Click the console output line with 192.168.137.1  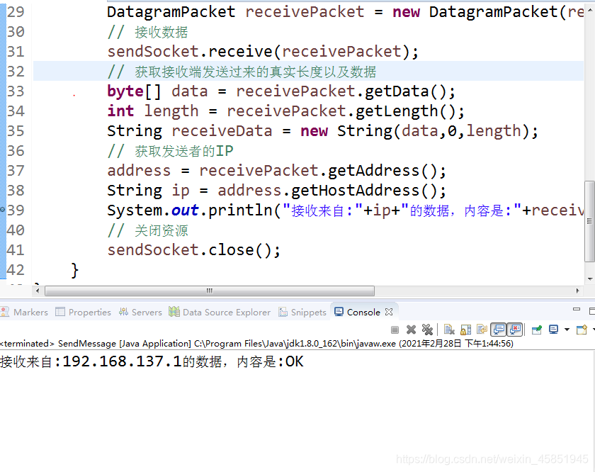point(152,361)
